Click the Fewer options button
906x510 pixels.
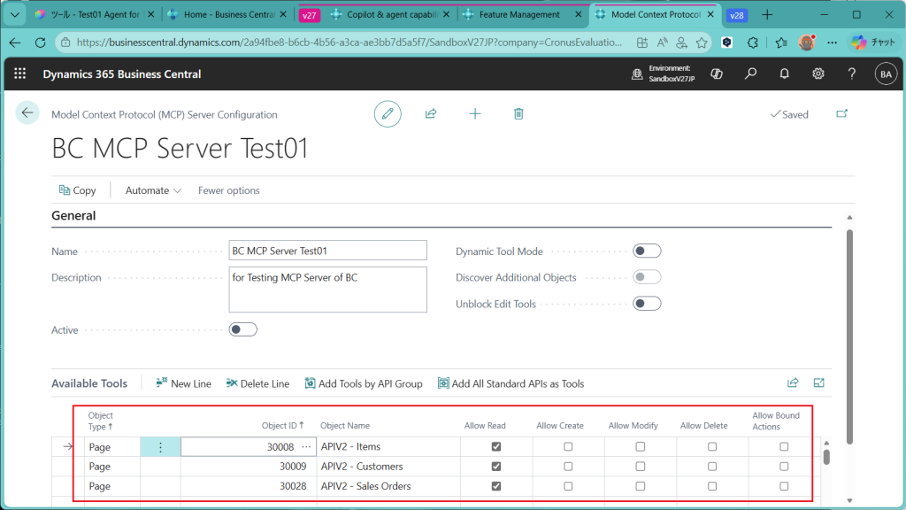[228, 190]
